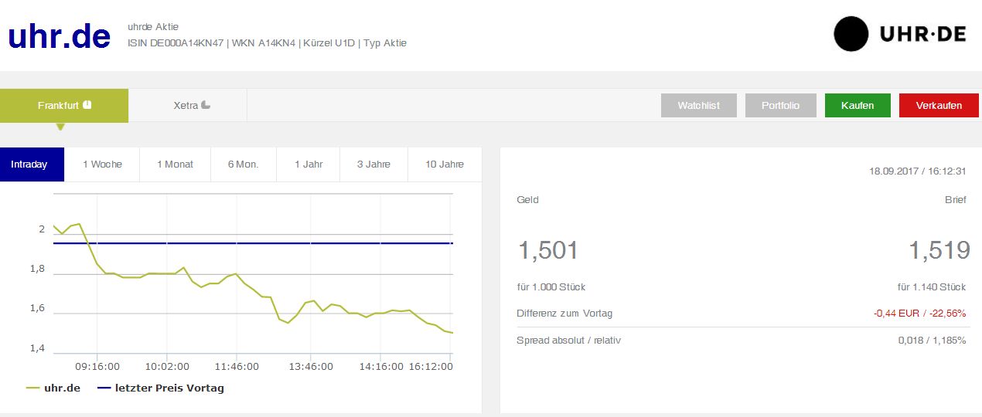Display the 1 Jahr chart
982x417 pixels.
click(309, 164)
